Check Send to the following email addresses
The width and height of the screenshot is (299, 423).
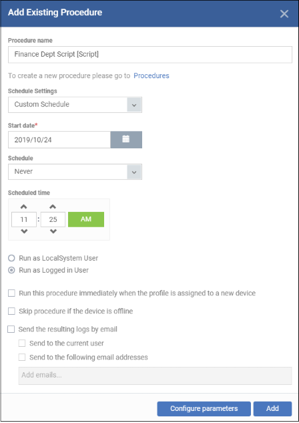coord(22,357)
